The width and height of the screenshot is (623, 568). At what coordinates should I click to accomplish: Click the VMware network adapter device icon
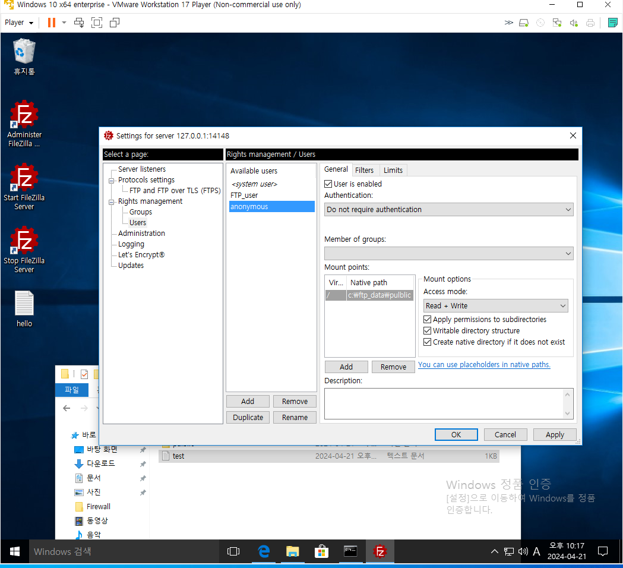pyautogui.click(x=557, y=23)
